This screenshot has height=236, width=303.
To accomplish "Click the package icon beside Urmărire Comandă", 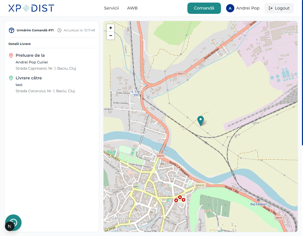I will pos(11,30).
